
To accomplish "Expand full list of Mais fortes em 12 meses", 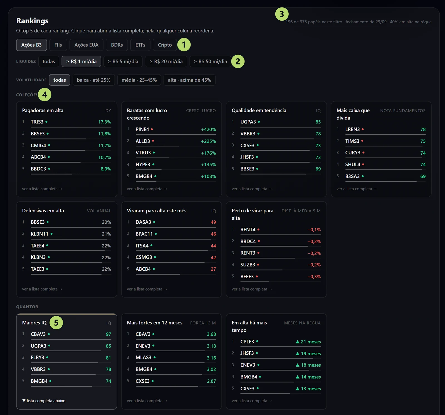I will tap(147, 401).
